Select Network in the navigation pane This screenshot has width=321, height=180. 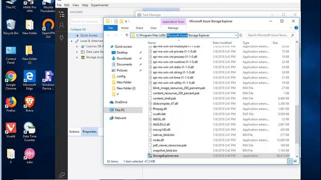click(120, 118)
